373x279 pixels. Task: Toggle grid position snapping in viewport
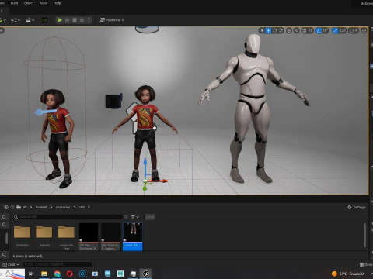point(304,31)
